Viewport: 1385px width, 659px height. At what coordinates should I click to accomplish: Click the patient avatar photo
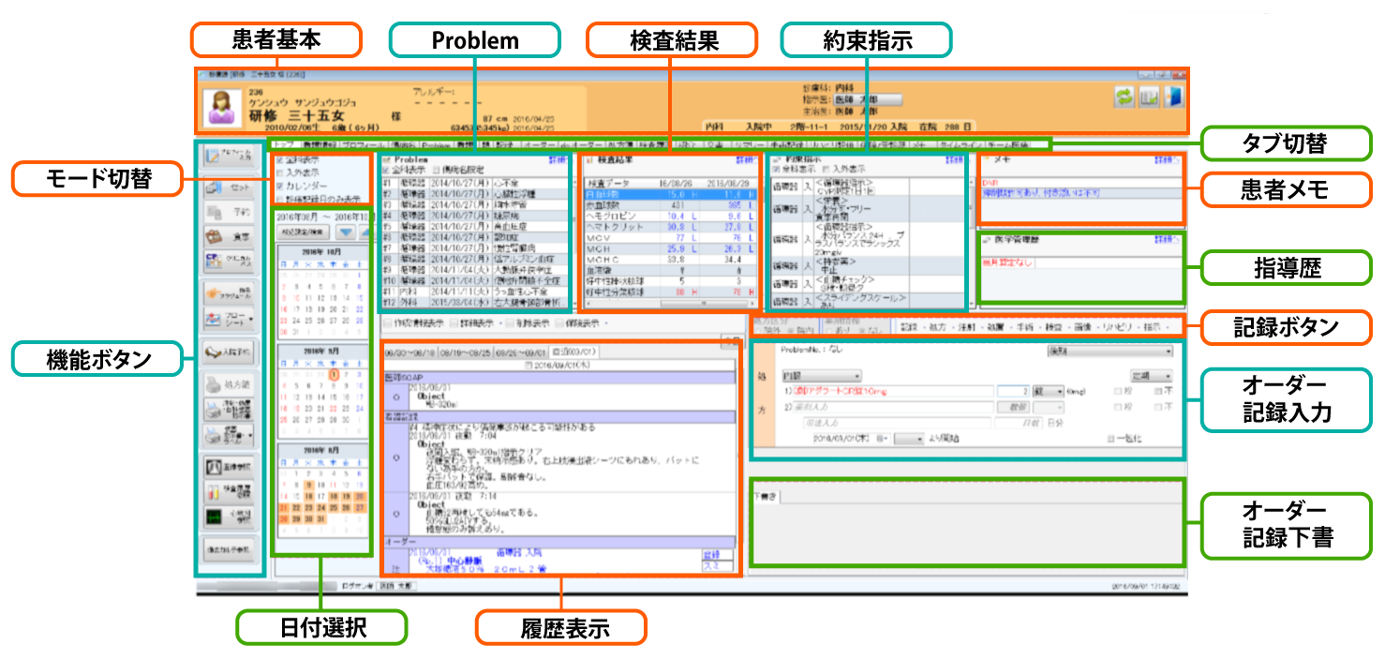[x=223, y=108]
